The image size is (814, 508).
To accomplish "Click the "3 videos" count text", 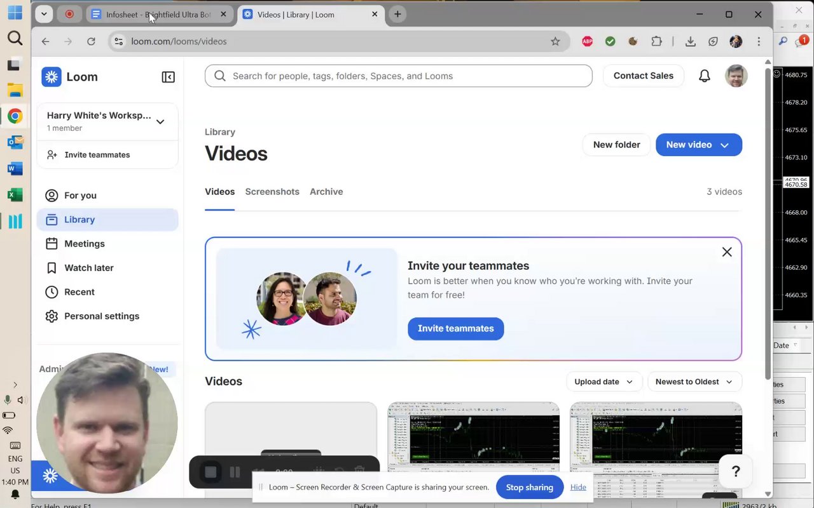I will (724, 192).
